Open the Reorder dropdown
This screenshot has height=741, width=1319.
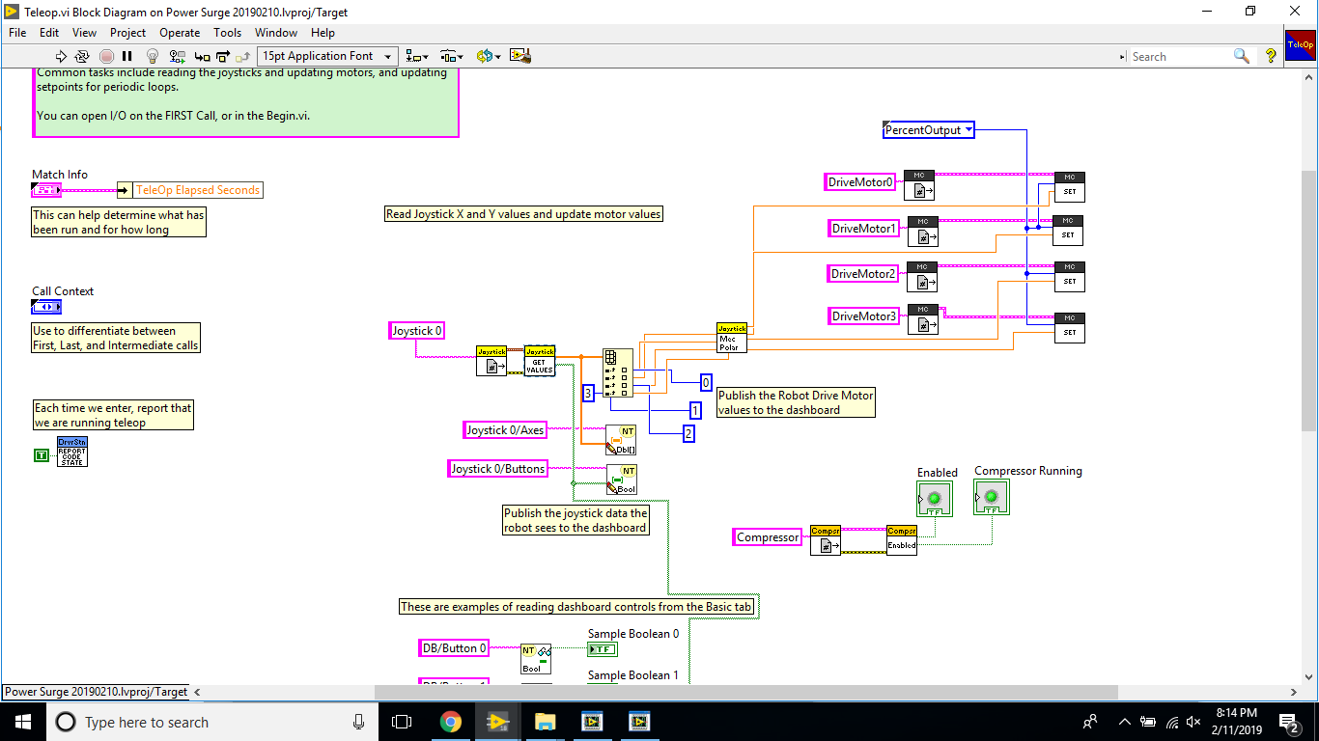click(x=488, y=56)
